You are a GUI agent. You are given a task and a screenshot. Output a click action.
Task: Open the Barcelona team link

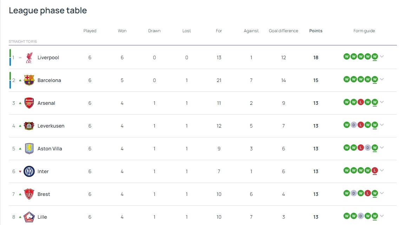[x=49, y=80]
